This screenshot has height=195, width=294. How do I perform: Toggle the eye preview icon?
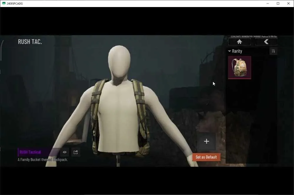point(64,152)
